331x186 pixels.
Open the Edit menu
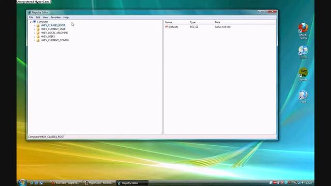click(38, 17)
